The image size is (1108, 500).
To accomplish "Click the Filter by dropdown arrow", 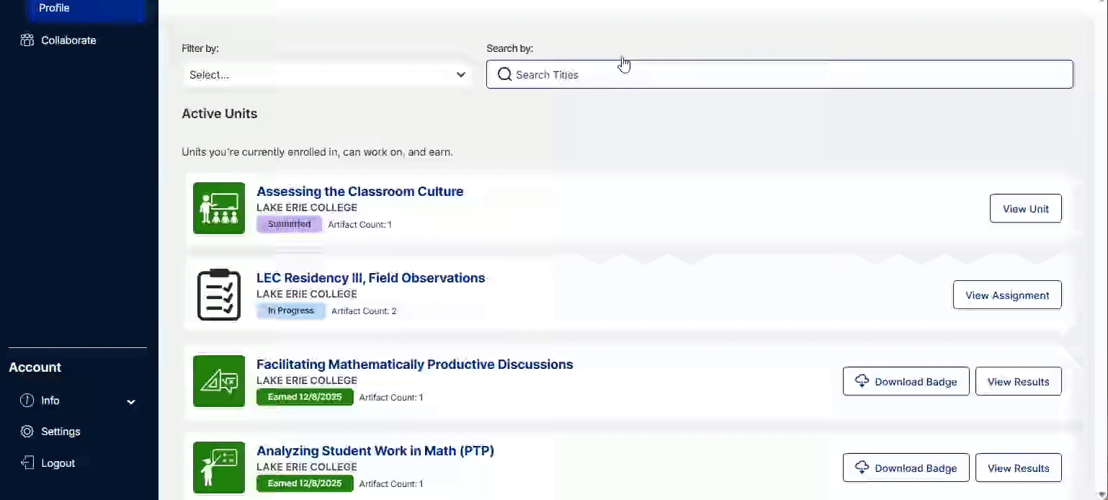I will coord(461,74).
